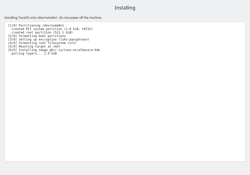Select the 'pulling layers... 1.9 GiB' line
The width and height of the screenshot is (250, 175).
[34, 53]
